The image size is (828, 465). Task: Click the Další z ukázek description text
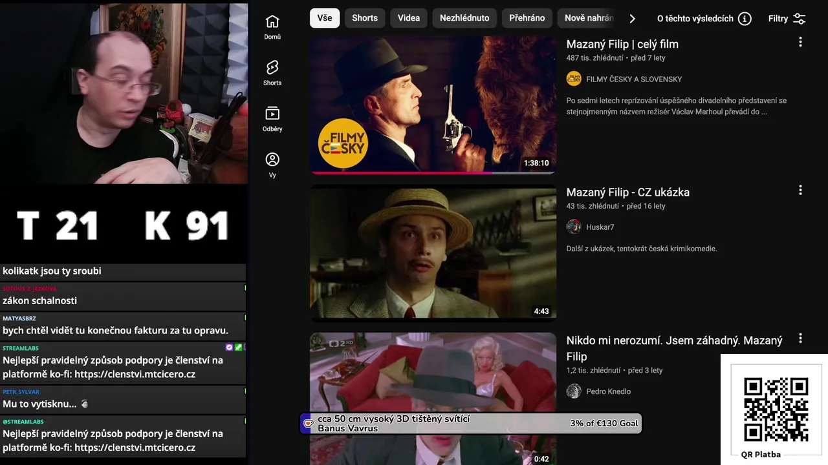[x=642, y=249]
